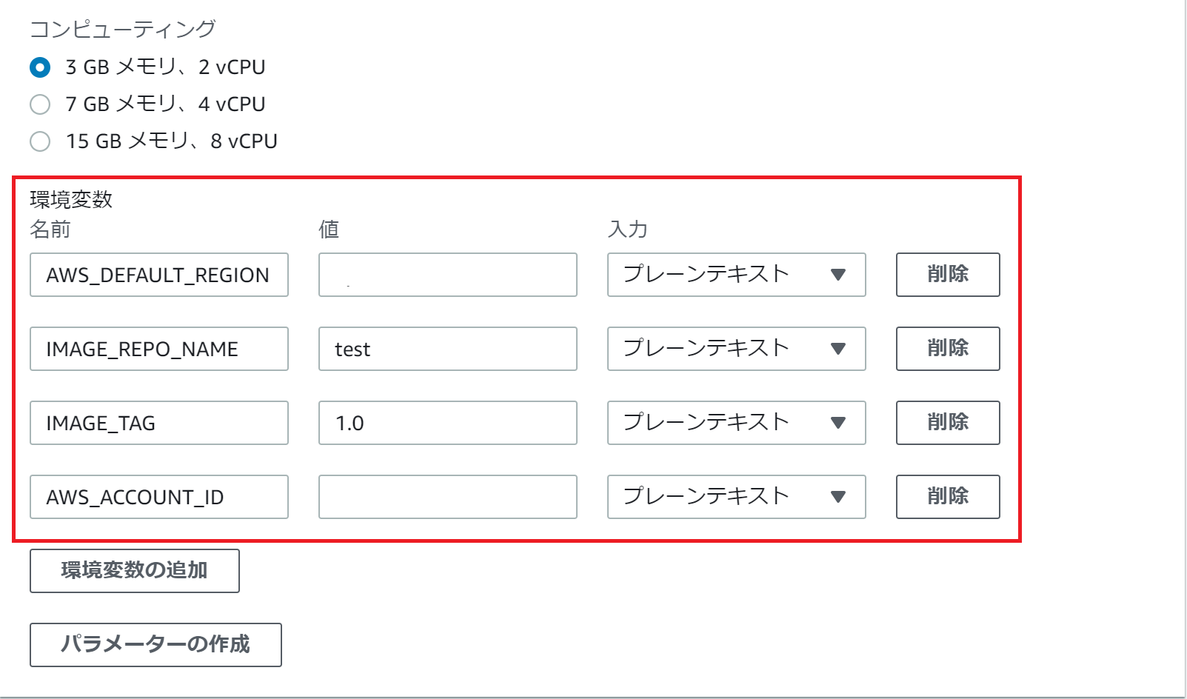Click the AWS_DEFAULT_REGION name field
Image resolution: width=1187 pixels, height=699 pixels.
point(158,275)
